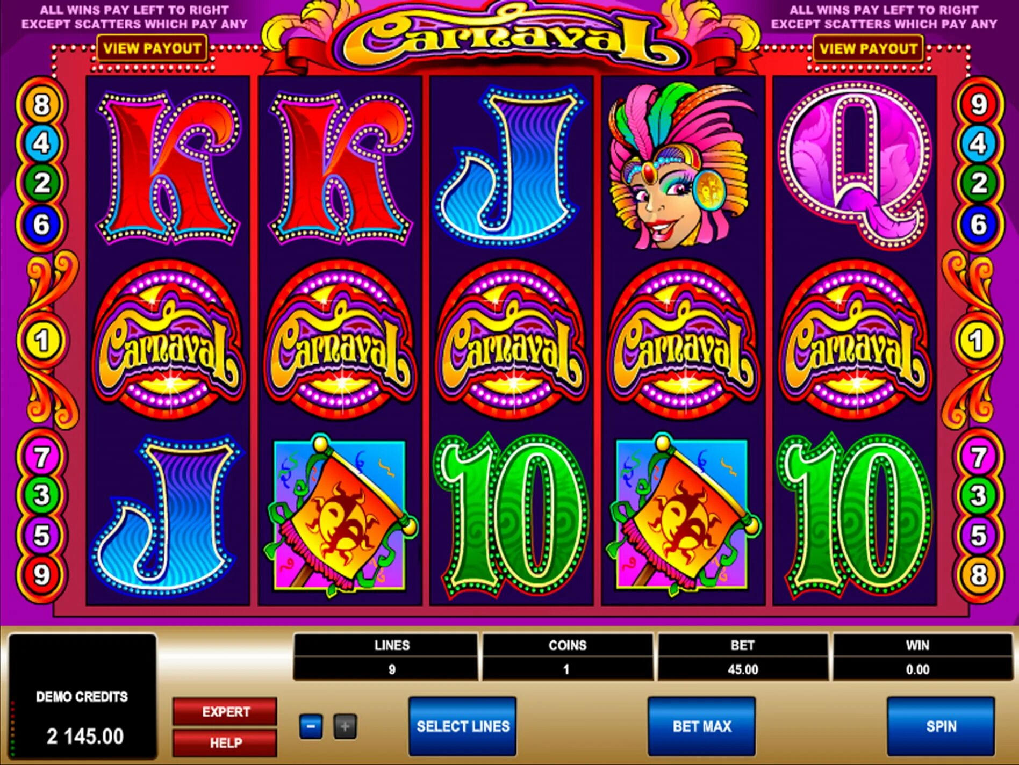This screenshot has width=1019, height=765.
Task: Select blue payline 6 on the right
Action: pos(978,224)
